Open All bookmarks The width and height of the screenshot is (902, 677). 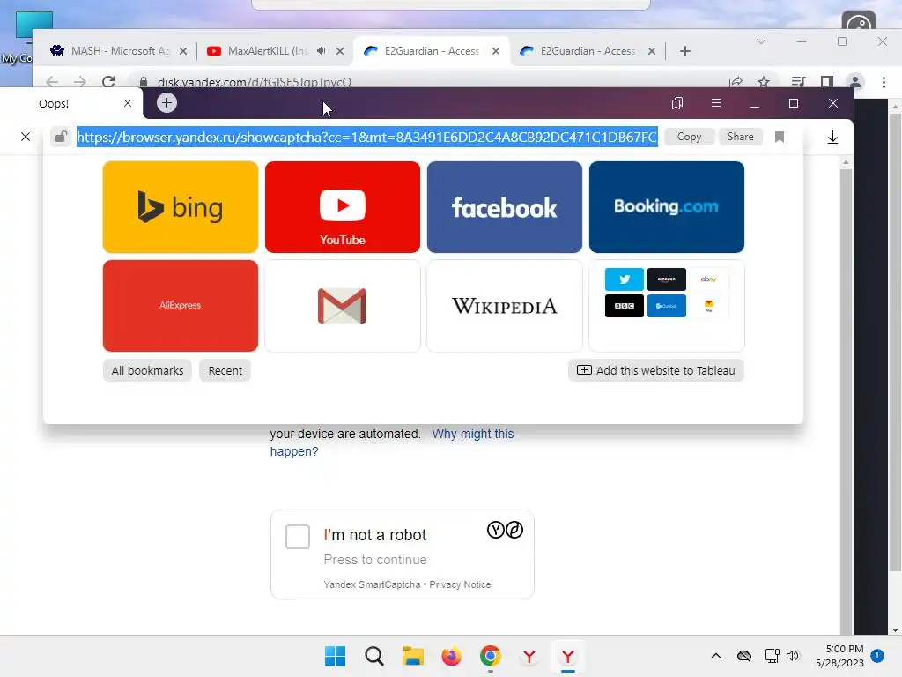pyautogui.click(x=147, y=371)
